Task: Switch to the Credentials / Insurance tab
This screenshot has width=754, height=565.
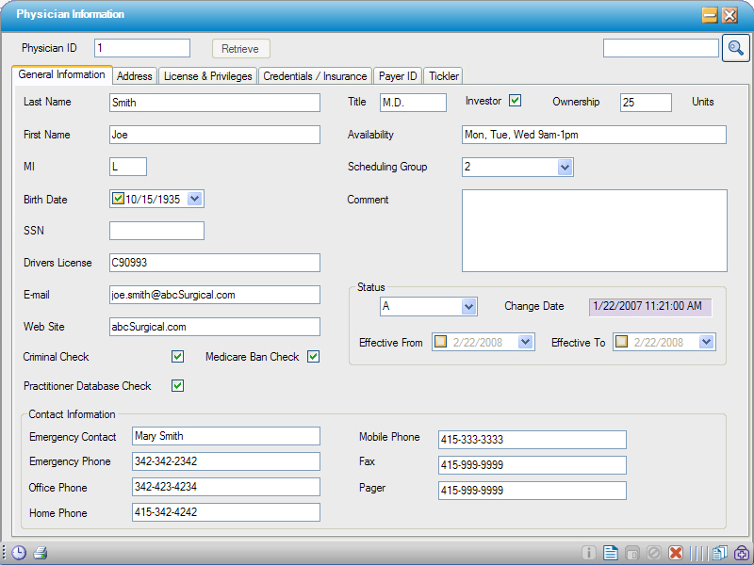Action: pos(315,76)
